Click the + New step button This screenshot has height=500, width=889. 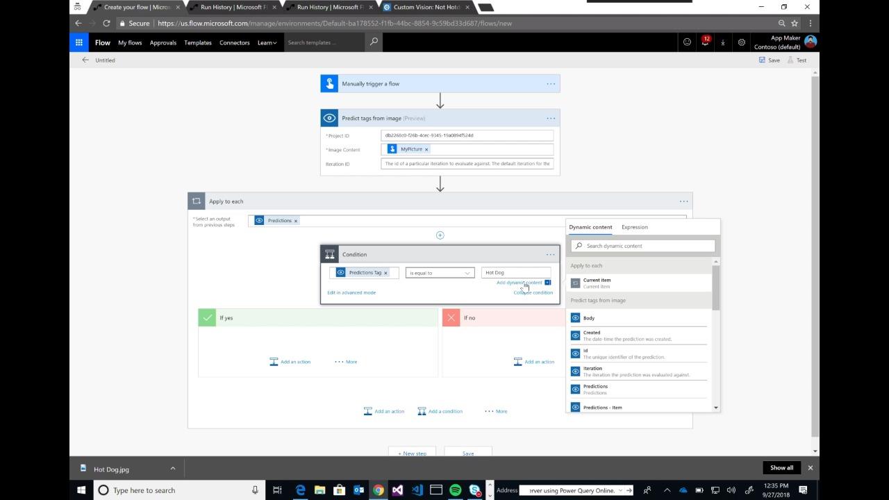pyautogui.click(x=411, y=453)
